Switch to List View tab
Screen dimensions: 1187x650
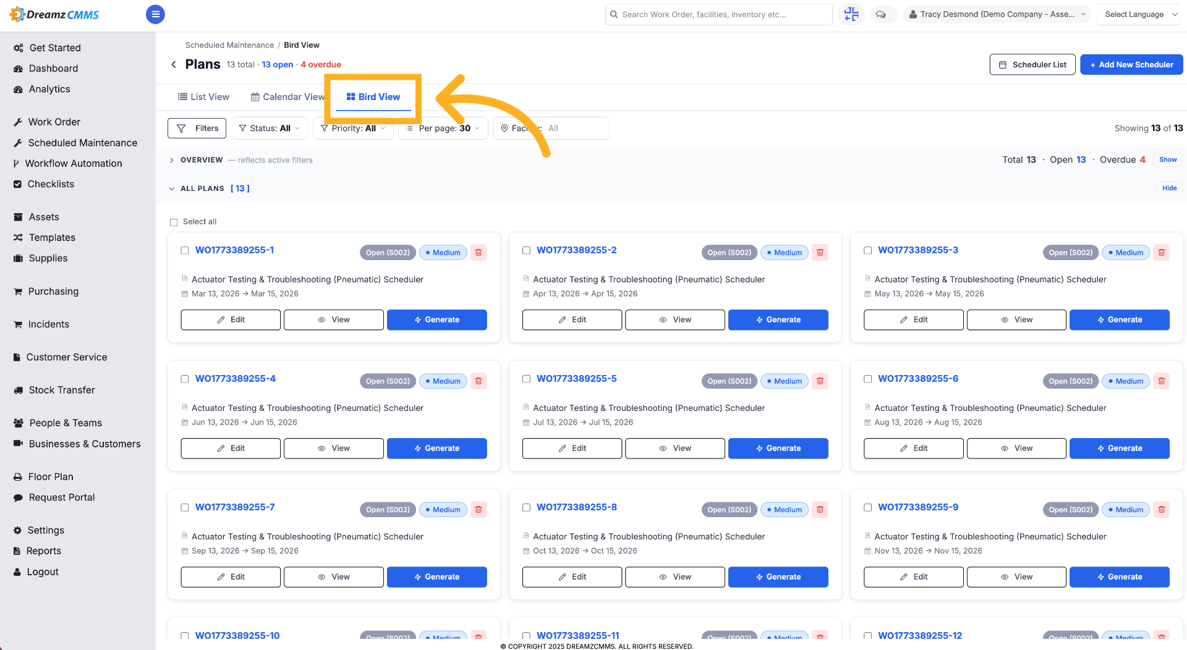pyautogui.click(x=203, y=96)
